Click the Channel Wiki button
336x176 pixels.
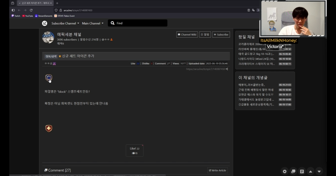(187, 35)
